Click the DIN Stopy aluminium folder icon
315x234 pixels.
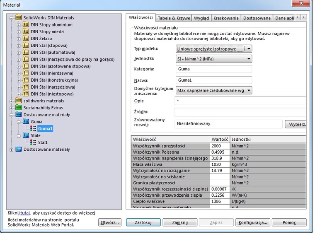(x=26, y=24)
